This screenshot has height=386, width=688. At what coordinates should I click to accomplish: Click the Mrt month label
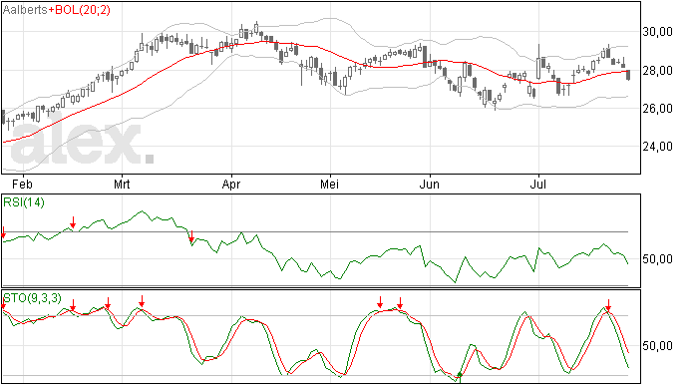[x=122, y=184]
